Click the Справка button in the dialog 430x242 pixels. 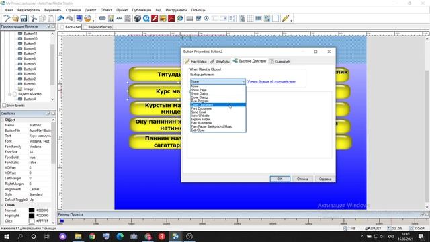click(x=325, y=179)
